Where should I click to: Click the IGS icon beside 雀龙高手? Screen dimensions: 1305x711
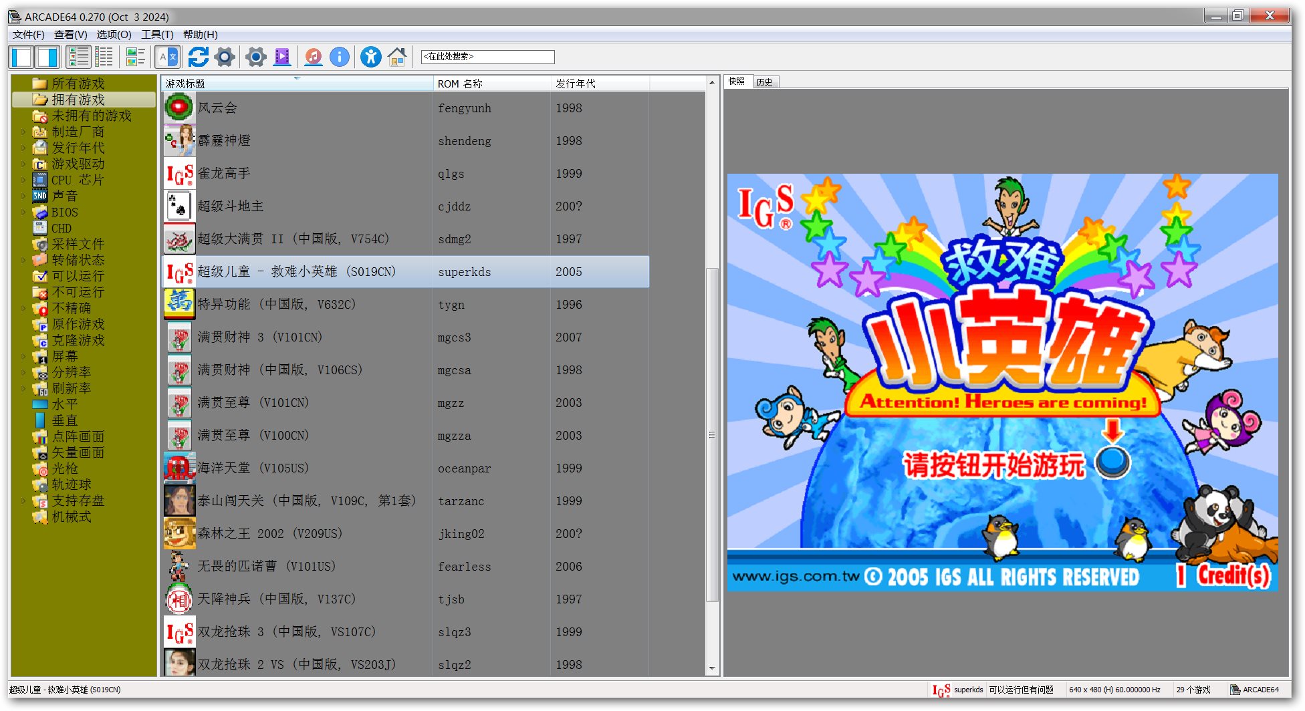coord(179,173)
